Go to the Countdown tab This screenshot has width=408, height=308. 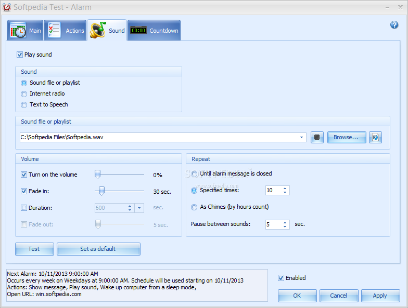(x=154, y=30)
